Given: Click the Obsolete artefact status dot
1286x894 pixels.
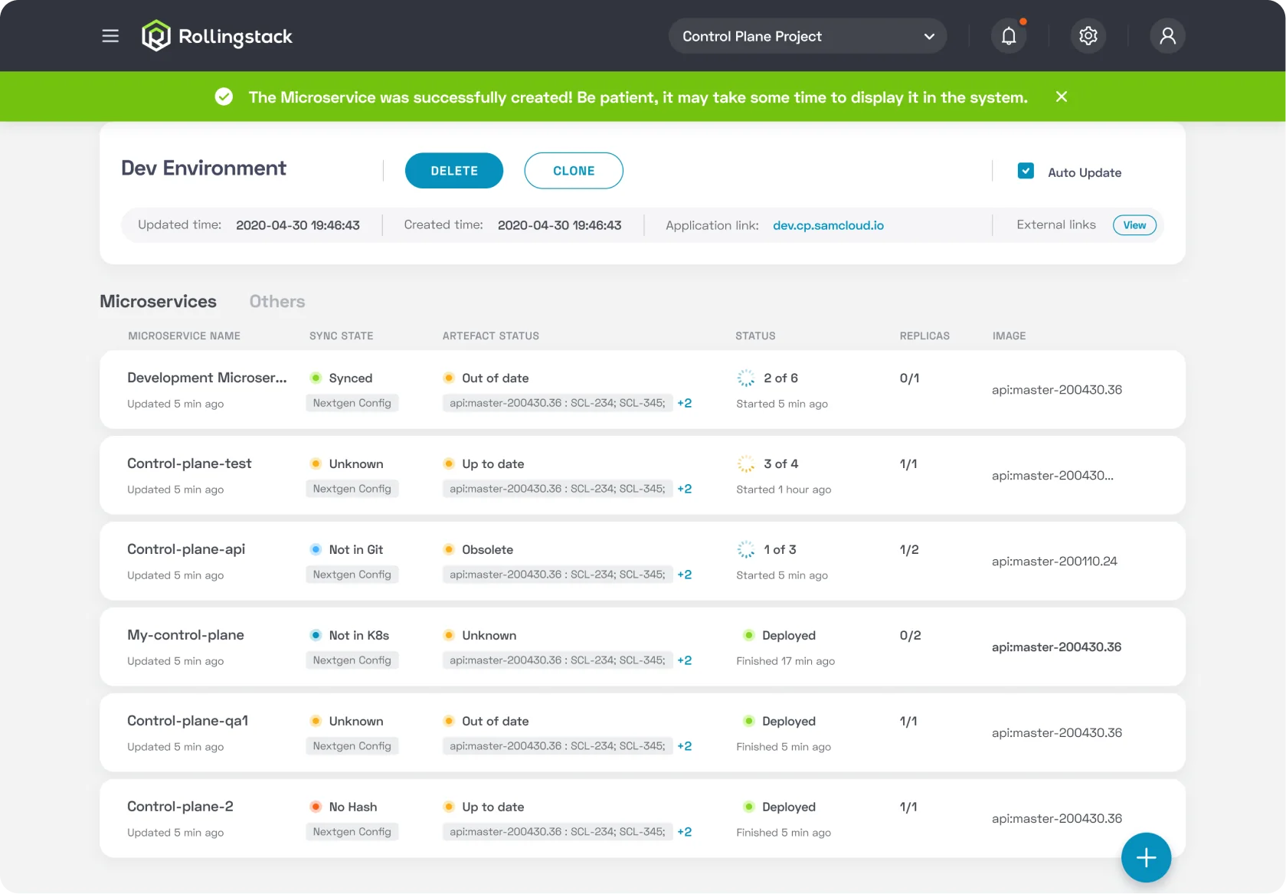Looking at the screenshot, I should click(x=449, y=549).
